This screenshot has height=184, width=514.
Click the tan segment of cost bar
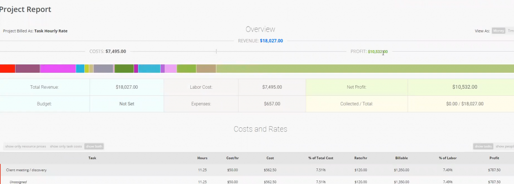click(x=206, y=68)
